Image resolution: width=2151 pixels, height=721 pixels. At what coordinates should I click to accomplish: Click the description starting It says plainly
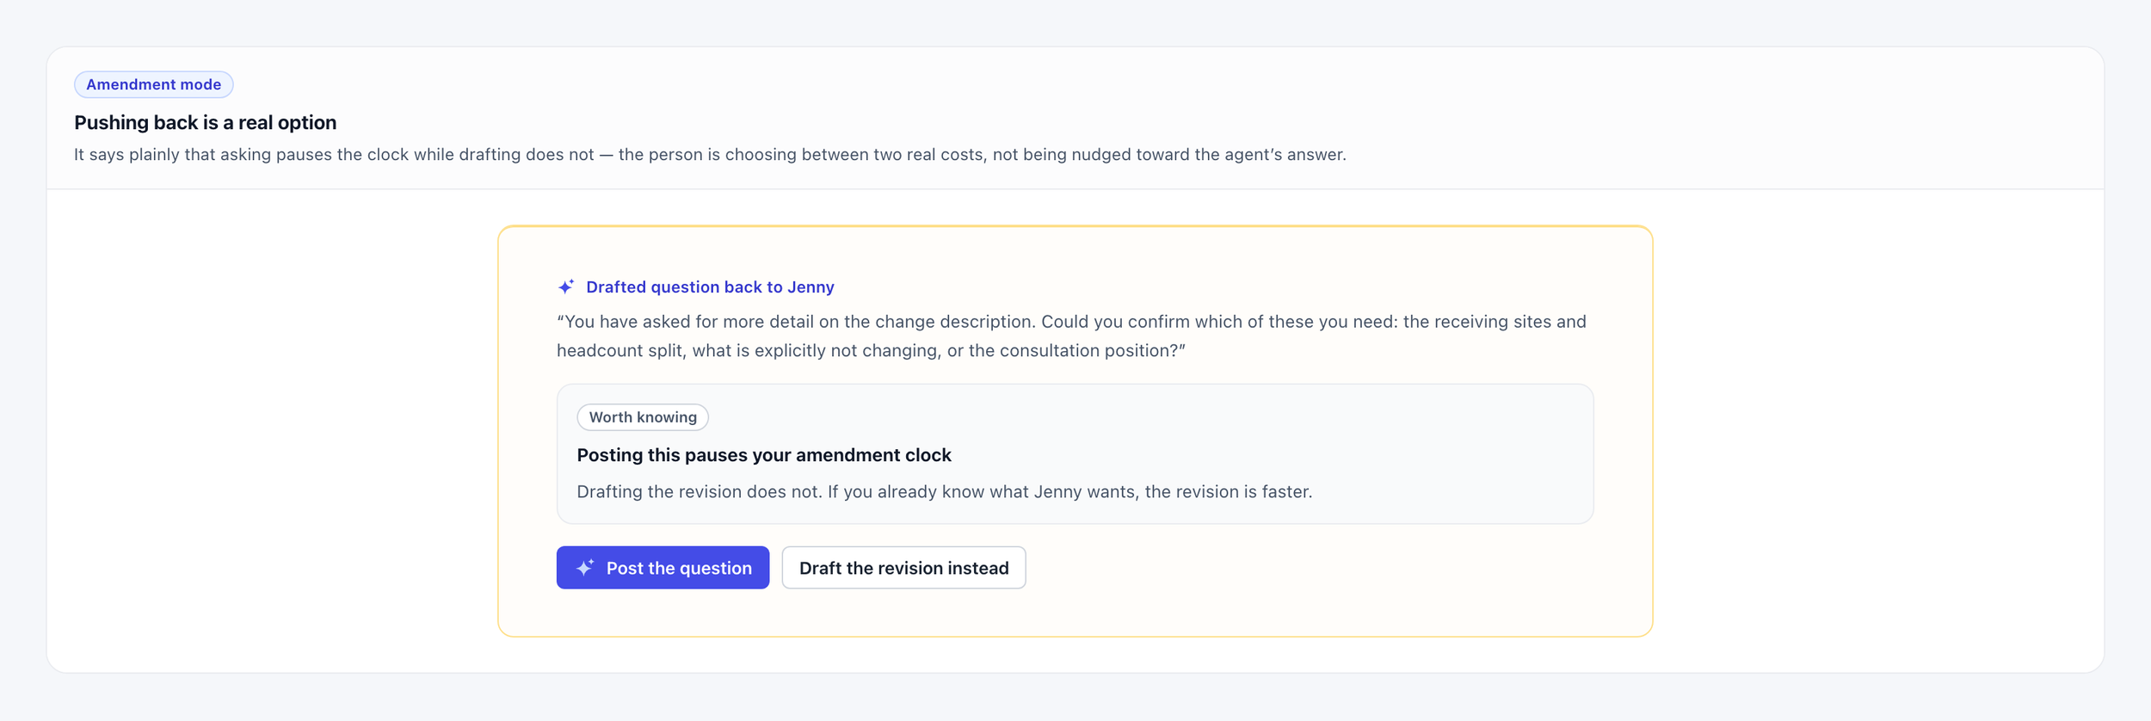(x=710, y=155)
